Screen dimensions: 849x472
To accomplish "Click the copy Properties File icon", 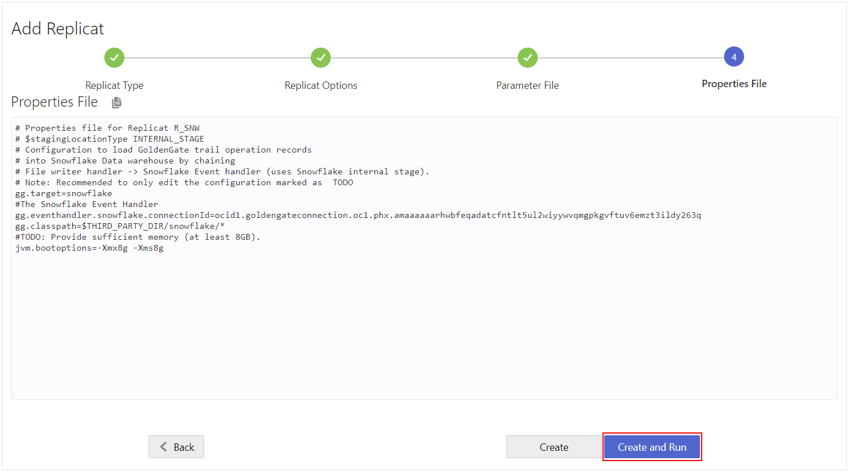I will (x=116, y=102).
